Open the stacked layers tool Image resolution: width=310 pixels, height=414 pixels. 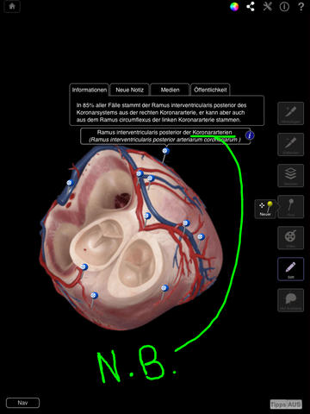pos(290,175)
